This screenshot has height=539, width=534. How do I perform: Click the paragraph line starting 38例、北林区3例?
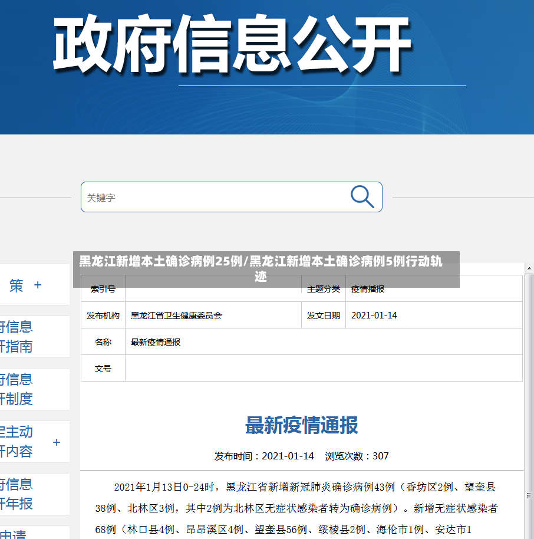(x=296, y=508)
